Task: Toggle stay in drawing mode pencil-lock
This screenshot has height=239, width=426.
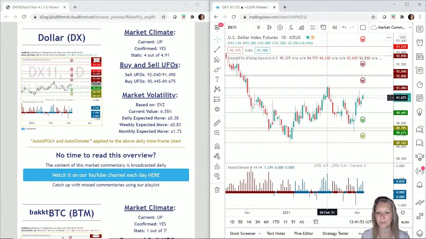Action: [217, 156]
